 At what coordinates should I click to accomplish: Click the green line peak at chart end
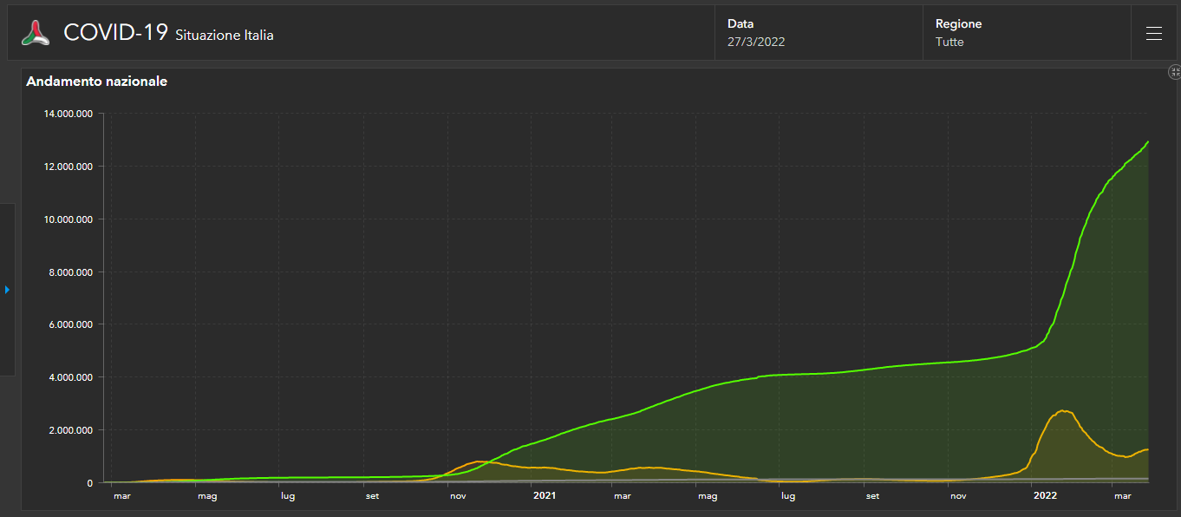click(1147, 142)
